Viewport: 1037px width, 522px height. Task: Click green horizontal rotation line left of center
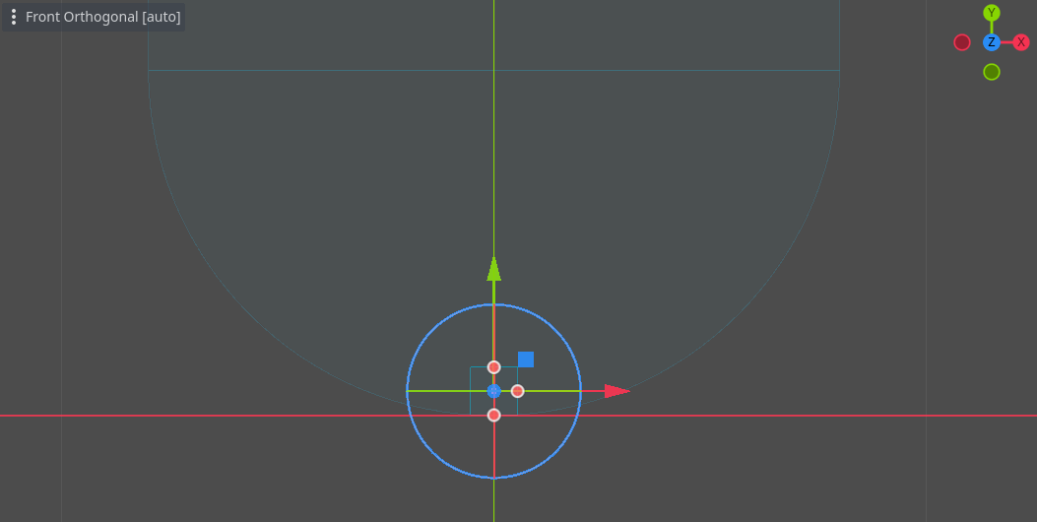click(443, 391)
